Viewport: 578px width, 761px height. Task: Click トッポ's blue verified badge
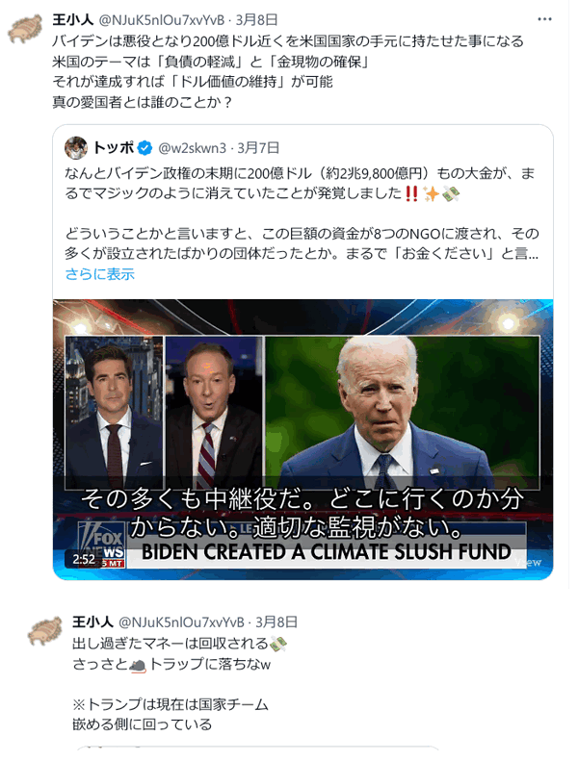pyautogui.click(x=144, y=147)
